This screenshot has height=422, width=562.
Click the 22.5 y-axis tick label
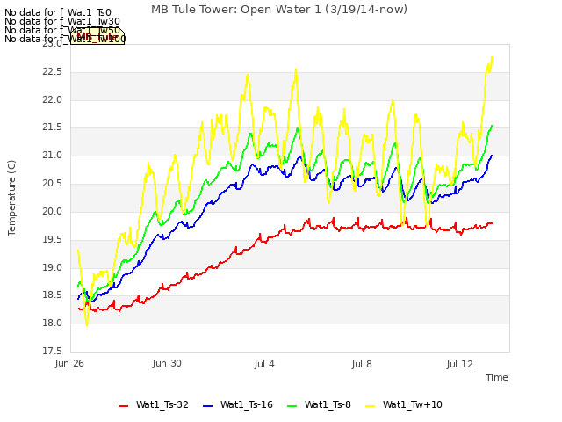[x=52, y=72]
